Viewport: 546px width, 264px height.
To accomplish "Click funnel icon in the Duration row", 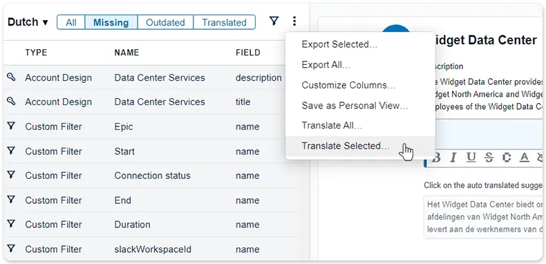I will tap(11, 224).
